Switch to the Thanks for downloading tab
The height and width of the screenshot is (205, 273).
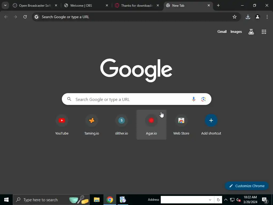137,6
